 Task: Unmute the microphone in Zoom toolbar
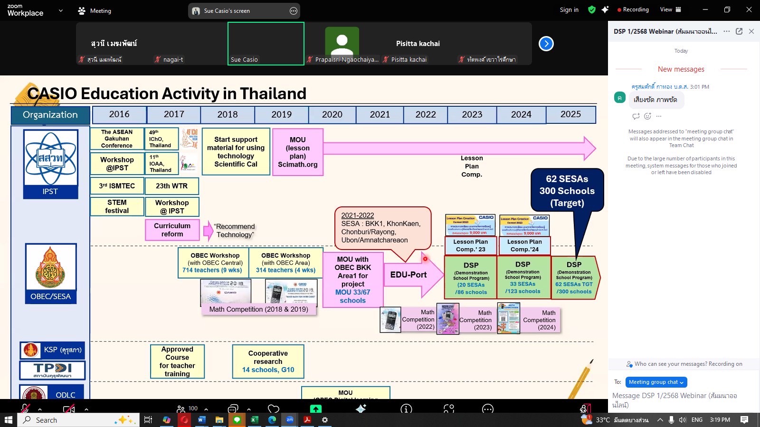coord(26,408)
